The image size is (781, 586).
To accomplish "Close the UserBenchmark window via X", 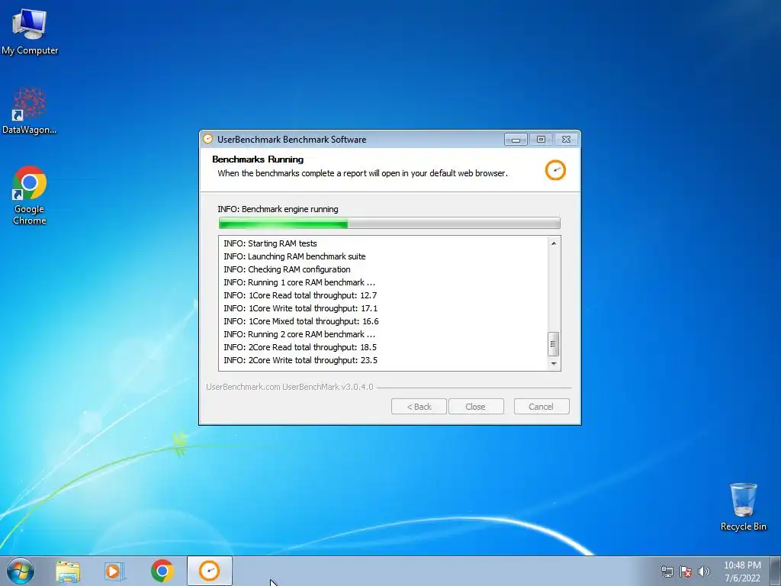I will (567, 140).
